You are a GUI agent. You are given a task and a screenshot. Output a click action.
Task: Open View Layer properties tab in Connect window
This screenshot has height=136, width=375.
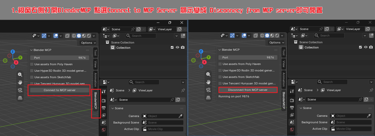click(103, 115)
